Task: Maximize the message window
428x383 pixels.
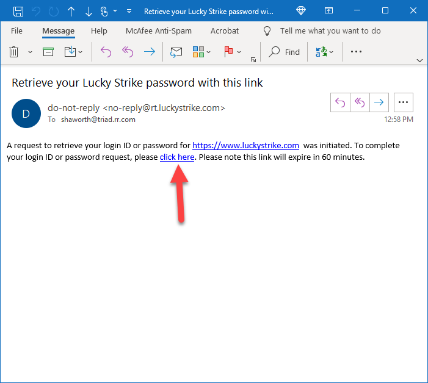Action: click(385, 10)
